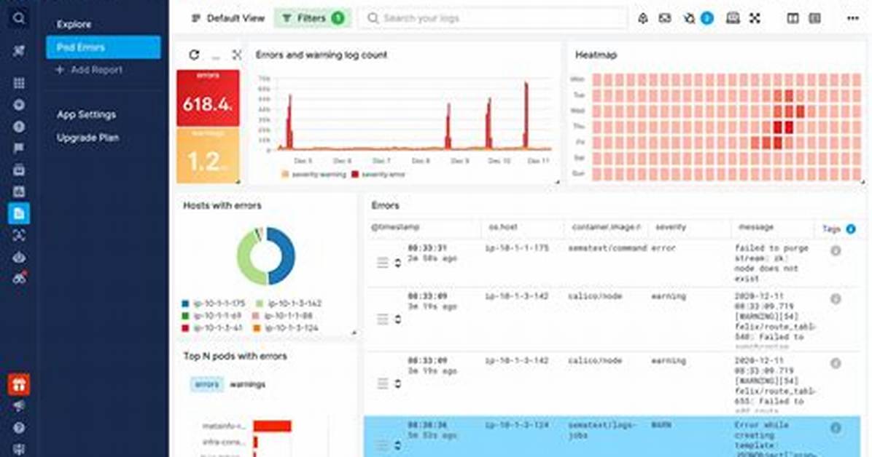Screen dimensions: 872x457
Task: Click info icon on the failed to purge row
Action: click(x=836, y=251)
